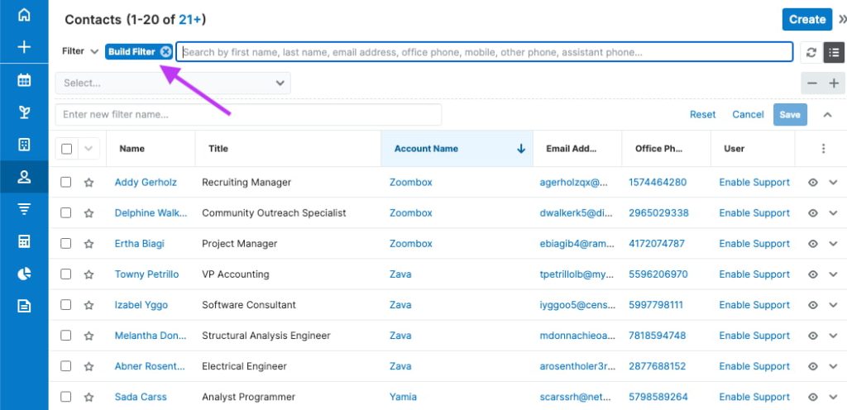Screen dimensions: 847x410
Task: Refresh the contacts list
Action: [811, 52]
